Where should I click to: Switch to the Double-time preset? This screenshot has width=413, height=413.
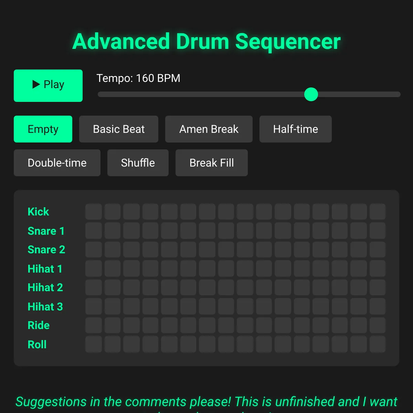[57, 163]
